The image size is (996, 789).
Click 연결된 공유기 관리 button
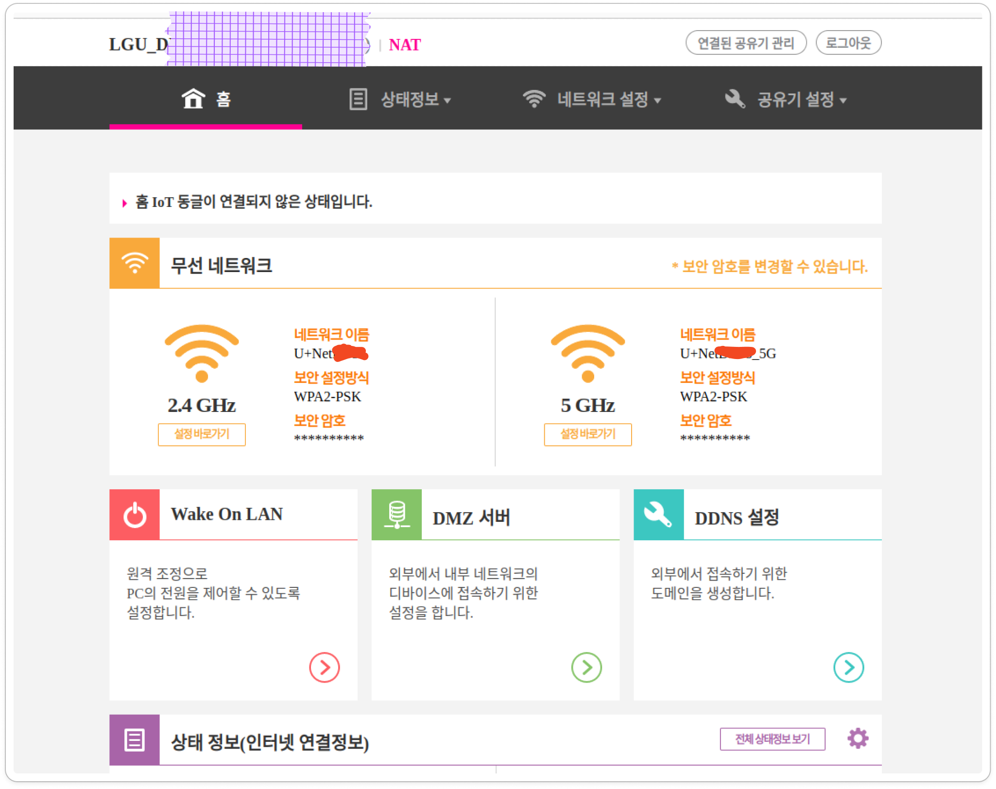pyautogui.click(x=746, y=43)
